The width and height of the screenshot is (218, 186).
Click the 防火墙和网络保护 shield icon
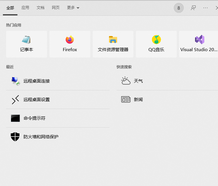click(x=15, y=137)
